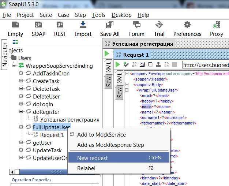229x186 pixels.
Task: Switch to outer Raw tab beside request window
Action: tap(108, 81)
